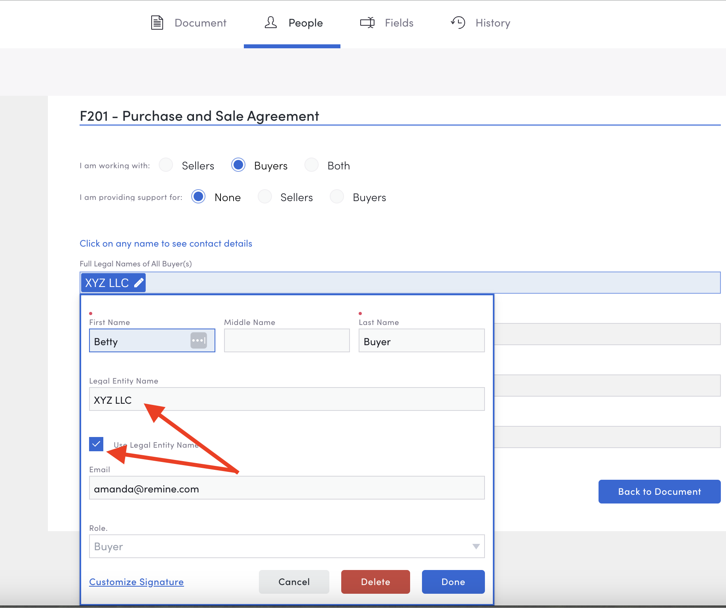This screenshot has width=726, height=608.
Task: Click the F201 Purchase and Sale Agreement title
Action: coord(200,116)
